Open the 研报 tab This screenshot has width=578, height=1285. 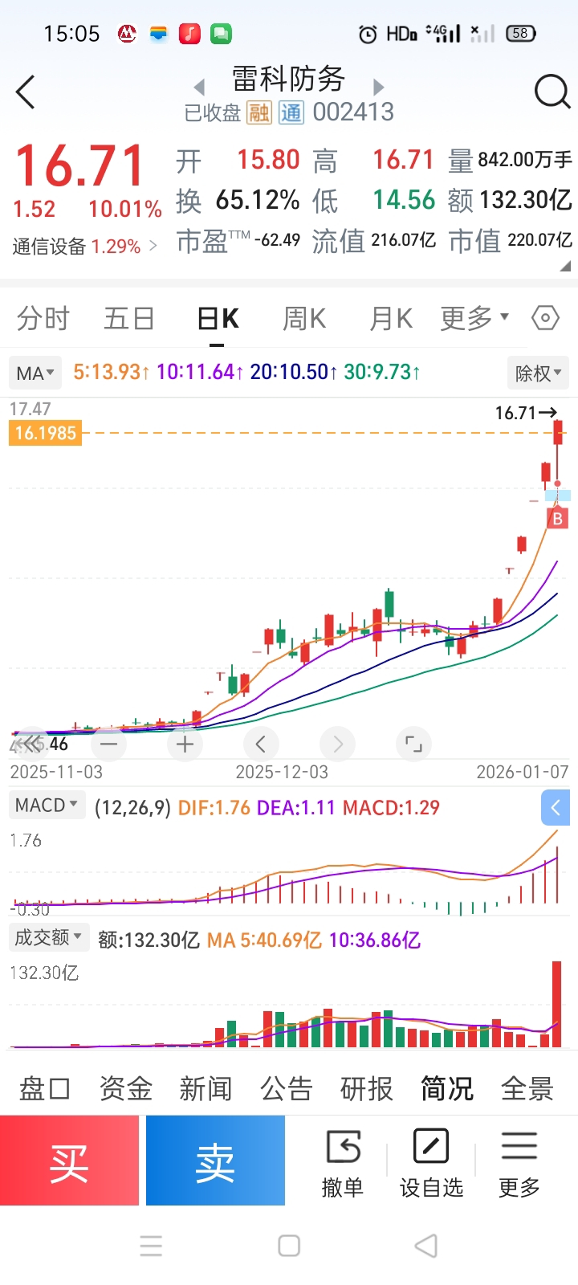point(367,1089)
